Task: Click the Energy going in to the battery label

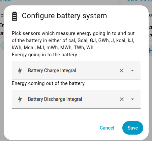Action: tap(44, 55)
